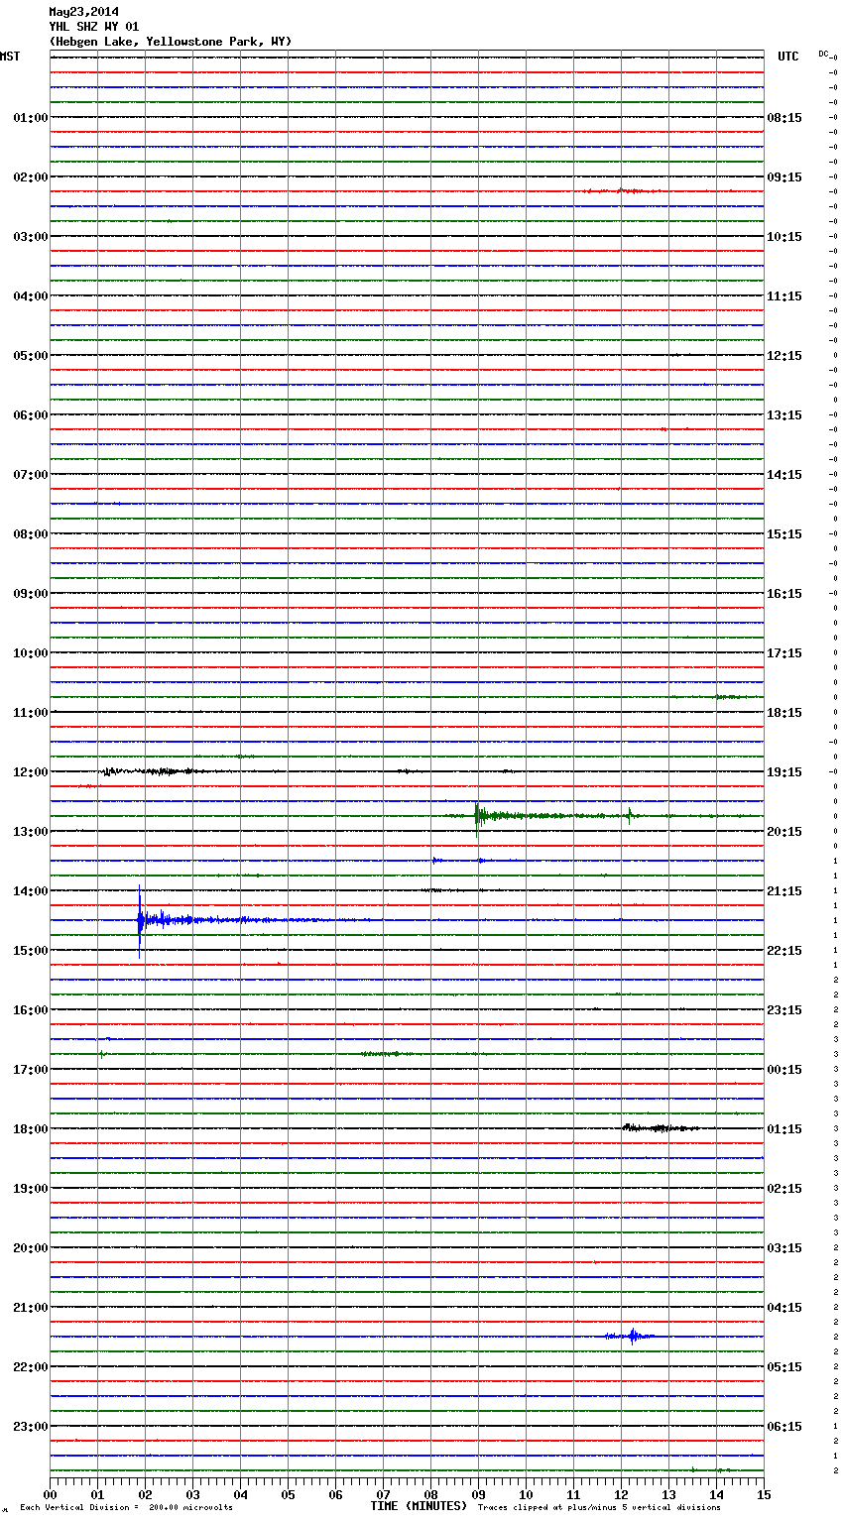Select the 02:00 MST time label
843x1521 pixels.
(31, 177)
